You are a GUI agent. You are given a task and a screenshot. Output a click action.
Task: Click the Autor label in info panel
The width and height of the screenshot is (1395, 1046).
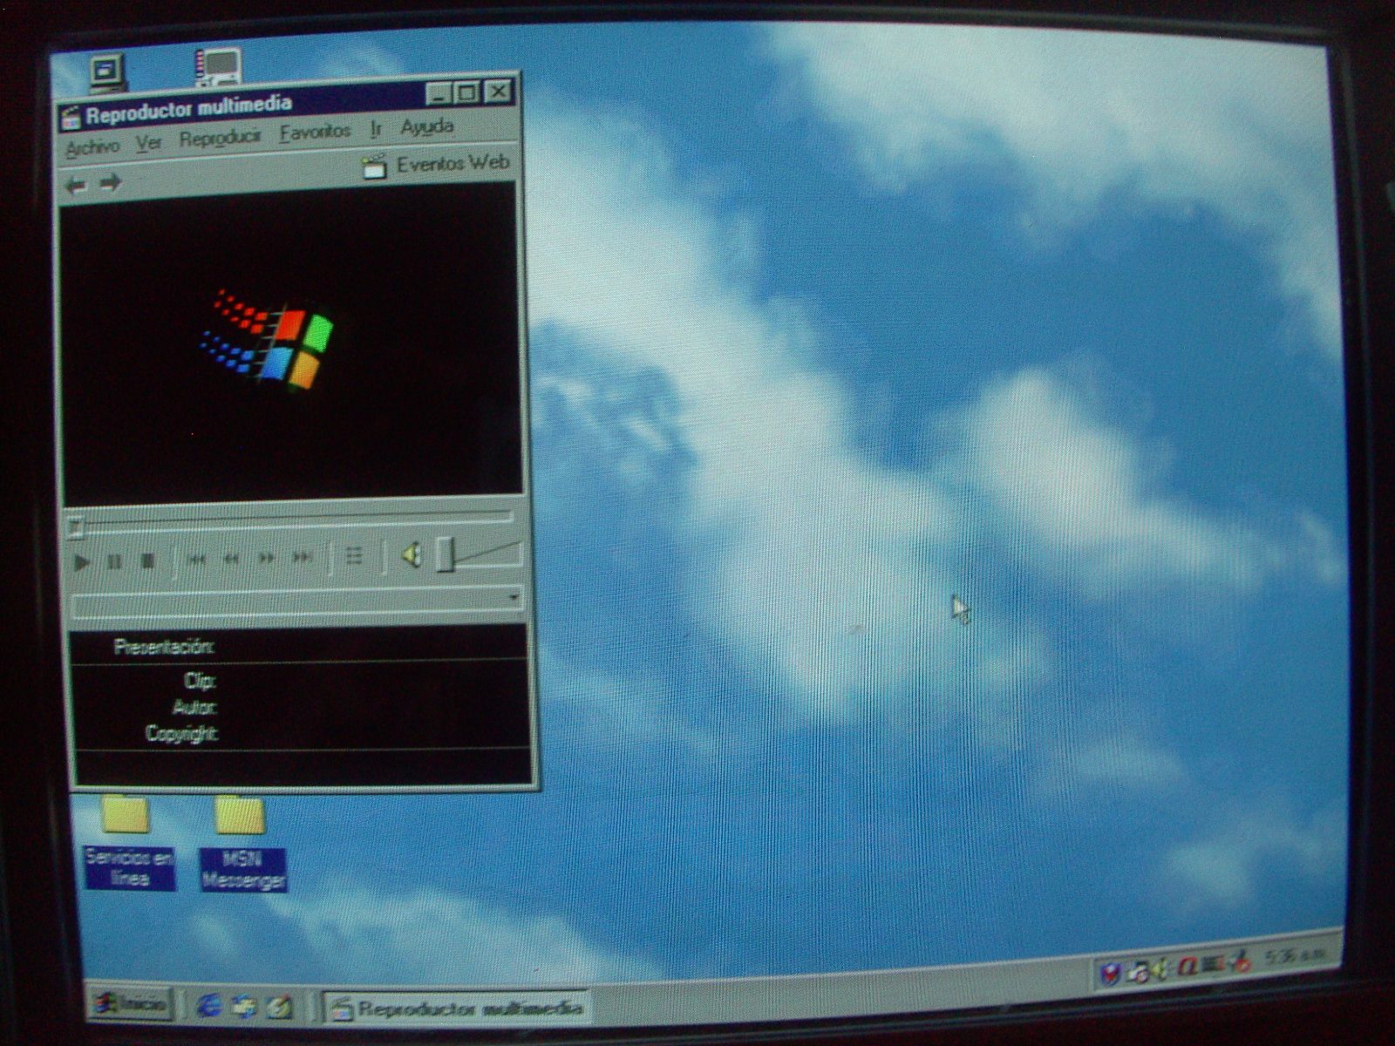(x=195, y=707)
